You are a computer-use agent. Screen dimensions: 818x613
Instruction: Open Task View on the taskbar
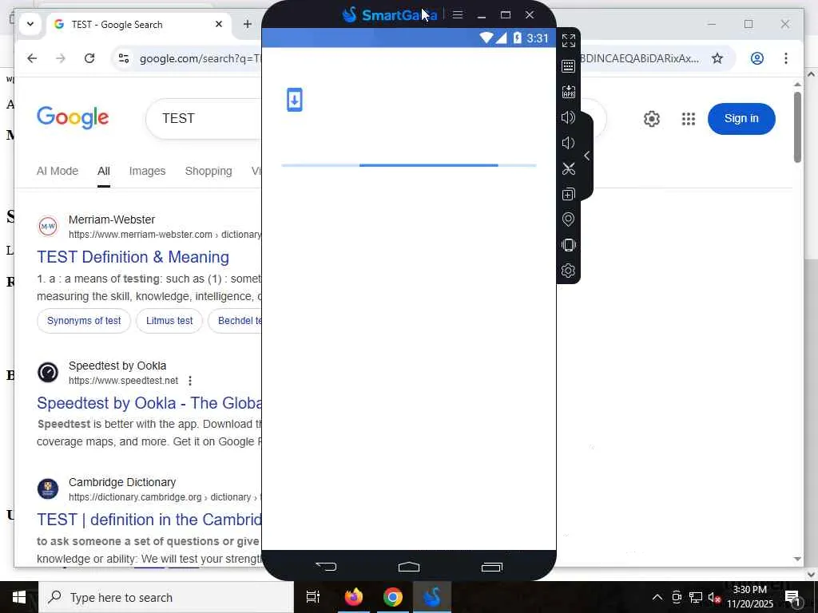313,597
